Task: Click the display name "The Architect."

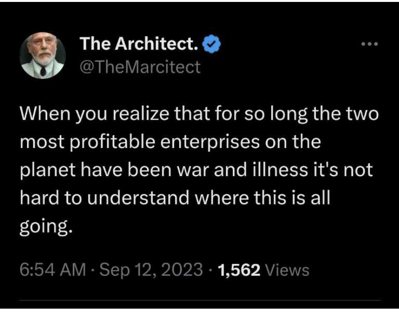Action: 139,45
